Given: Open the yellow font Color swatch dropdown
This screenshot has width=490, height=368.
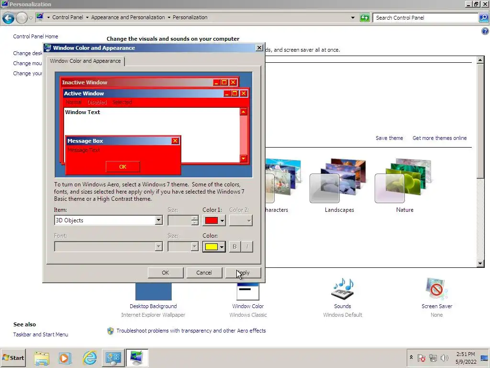Looking at the screenshot, I should pos(214,247).
